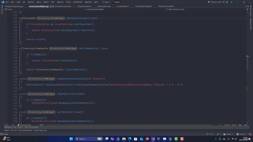
Task: Click the editor split window icon
Action: tap(247, 9)
